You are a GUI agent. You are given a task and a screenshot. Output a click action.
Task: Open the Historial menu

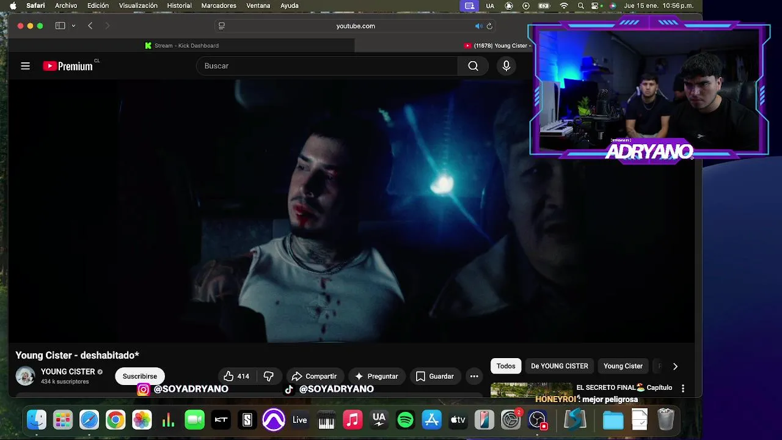(x=179, y=5)
